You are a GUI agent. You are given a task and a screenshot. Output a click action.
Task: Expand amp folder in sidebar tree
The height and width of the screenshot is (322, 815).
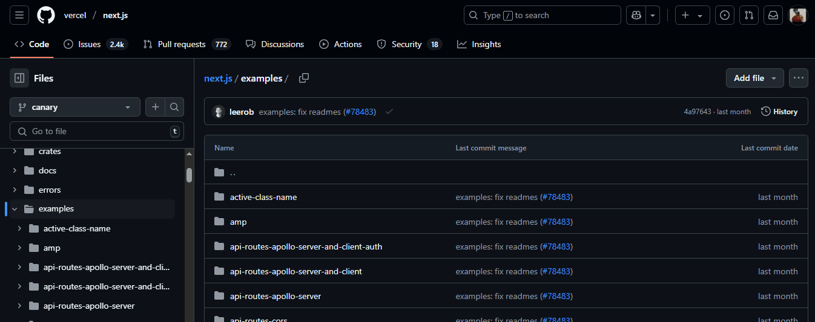(19, 248)
